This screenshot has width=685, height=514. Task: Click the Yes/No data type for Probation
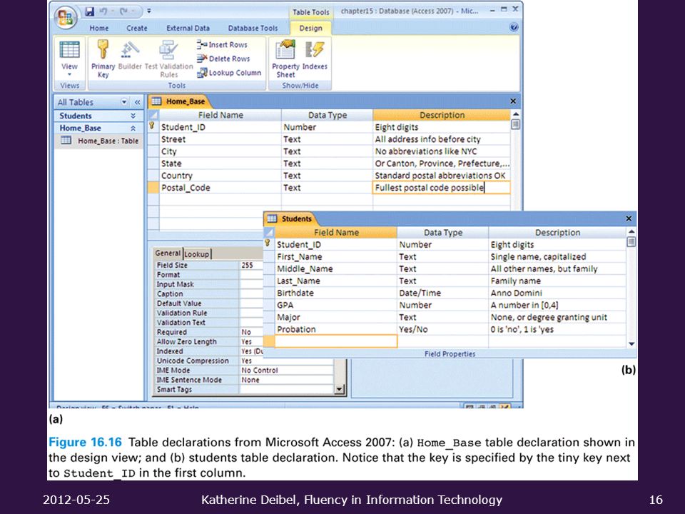(442, 329)
